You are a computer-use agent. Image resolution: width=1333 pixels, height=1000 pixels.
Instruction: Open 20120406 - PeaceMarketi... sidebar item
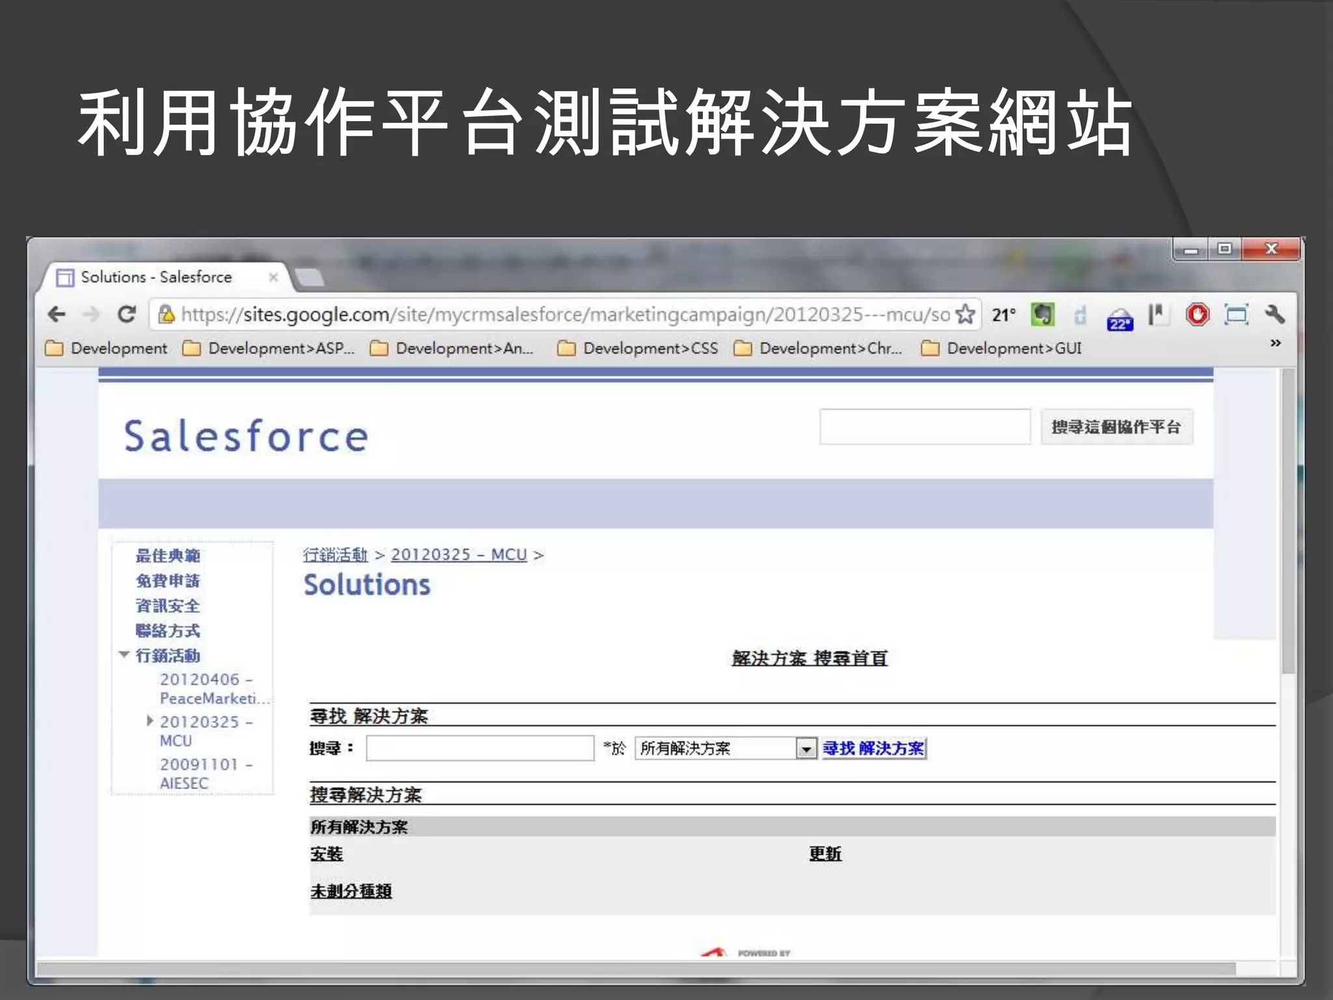coord(213,689)
